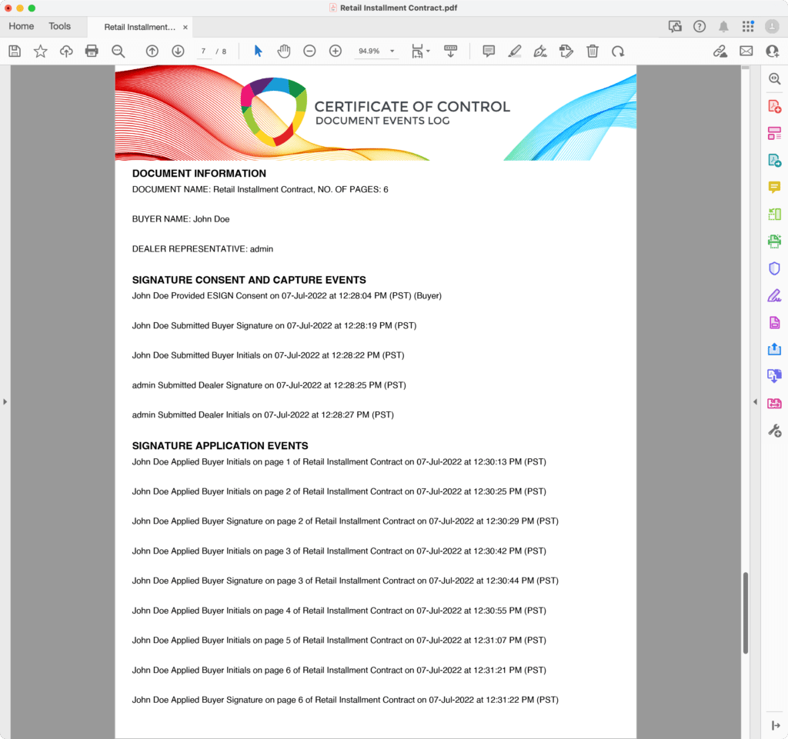Open the zoom level 94.9% dropdown
788x739 pixels.
pyautogui.click(x=392, y=52)
